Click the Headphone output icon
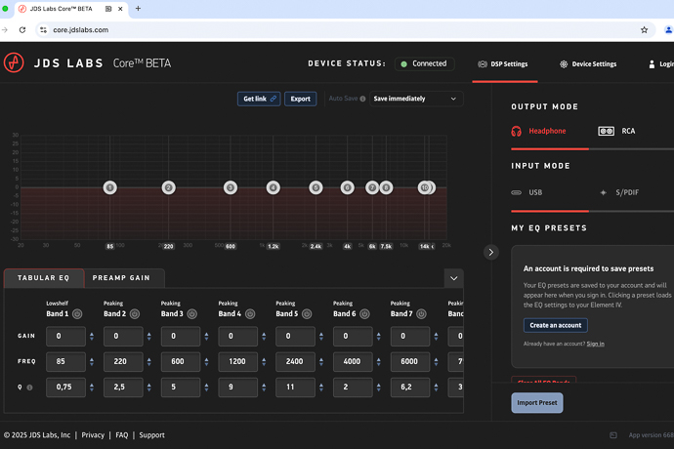This screenshot has height=449, width=674. pos(517,131)
